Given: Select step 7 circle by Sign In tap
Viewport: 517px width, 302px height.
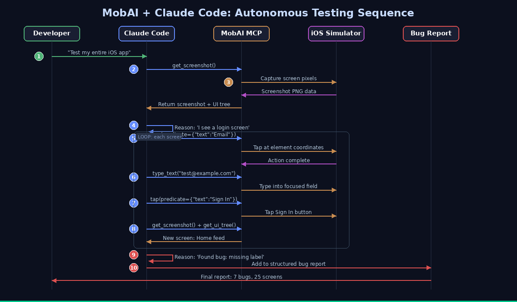Looking at the screenshot, I should [x=134, y=203].
